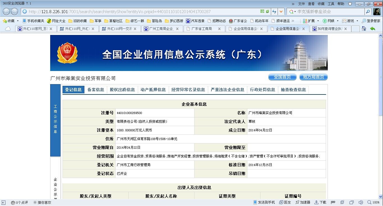The image size is (383, 206).
Task: Go back with the browser back arrow
Action: click(6, 11)
